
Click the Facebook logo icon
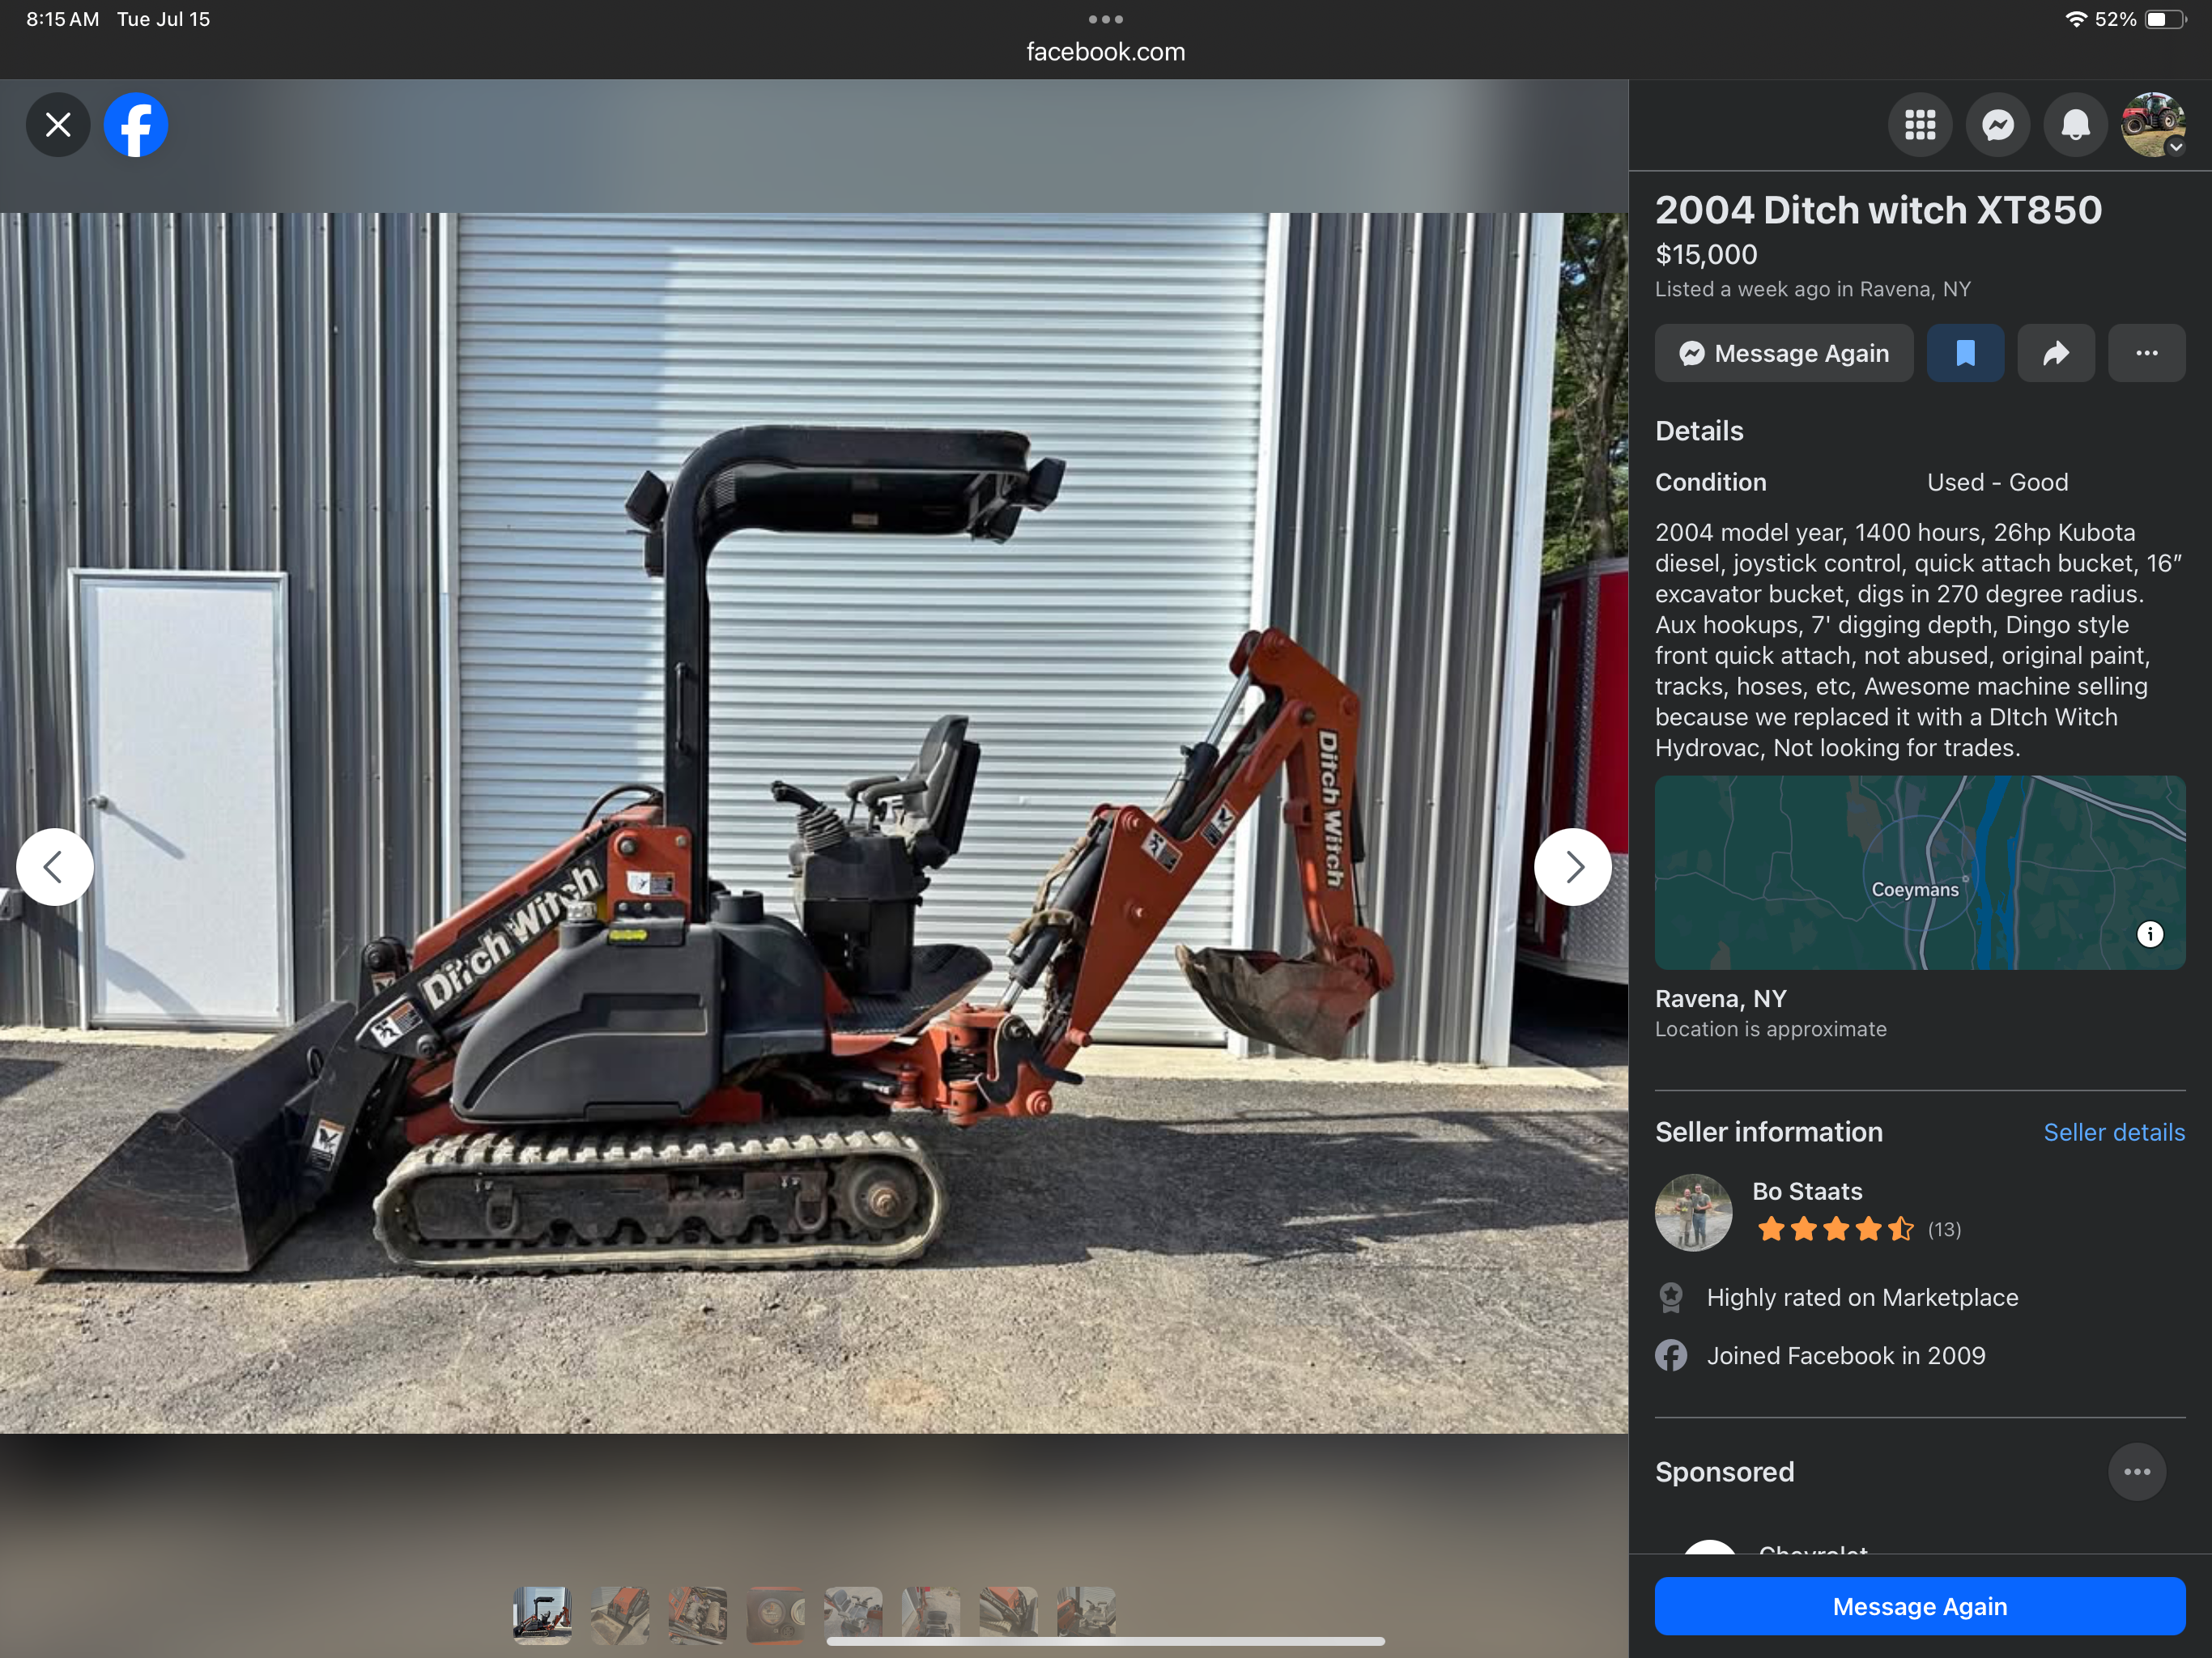pos(136,125)
